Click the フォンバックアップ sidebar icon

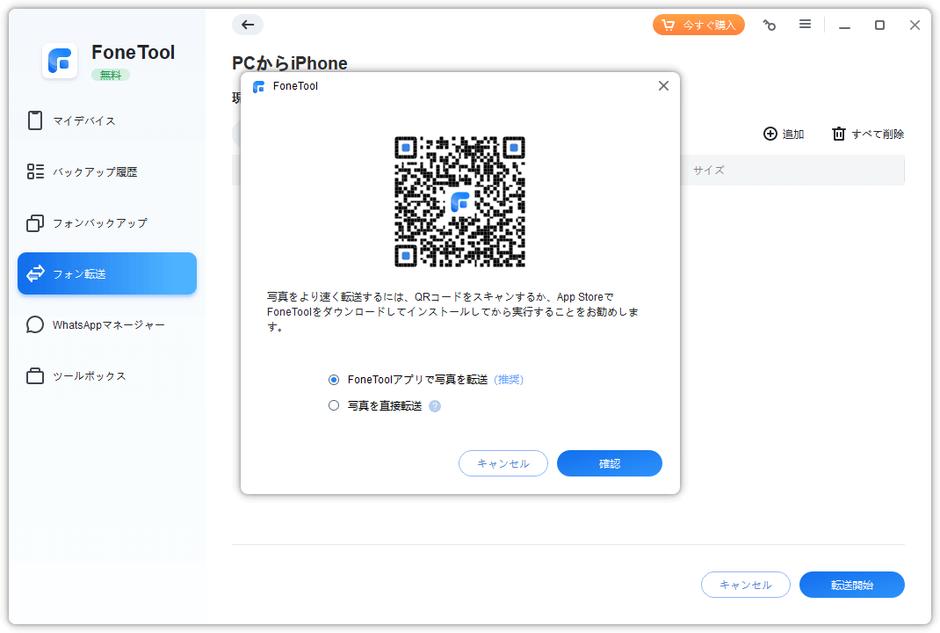(x=35, y=223)
